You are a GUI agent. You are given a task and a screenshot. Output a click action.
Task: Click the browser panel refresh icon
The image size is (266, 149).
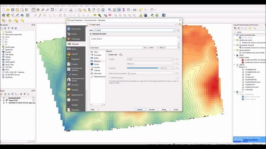tap(5, 29)
